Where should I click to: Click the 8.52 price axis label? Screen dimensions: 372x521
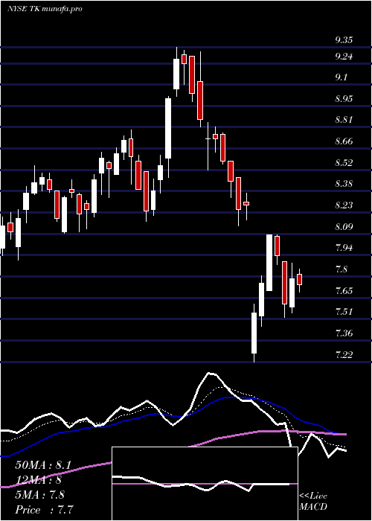[344, 163]
